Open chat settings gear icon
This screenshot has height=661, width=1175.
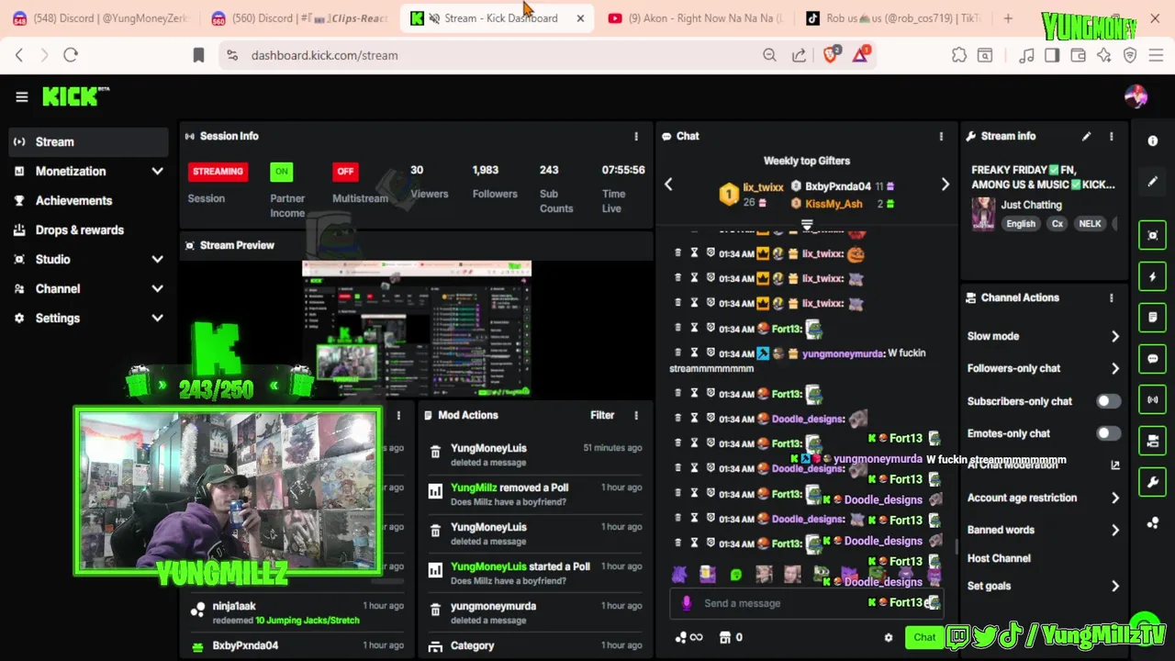pyautogui.click(x=888, y=637)
